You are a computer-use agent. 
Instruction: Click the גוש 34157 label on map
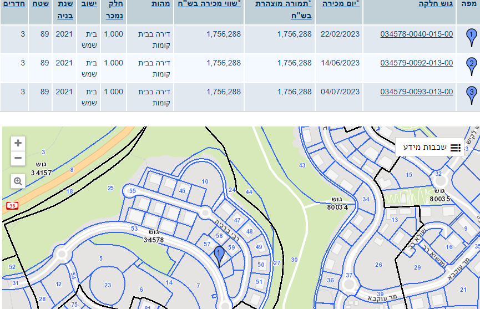(41, 169)
